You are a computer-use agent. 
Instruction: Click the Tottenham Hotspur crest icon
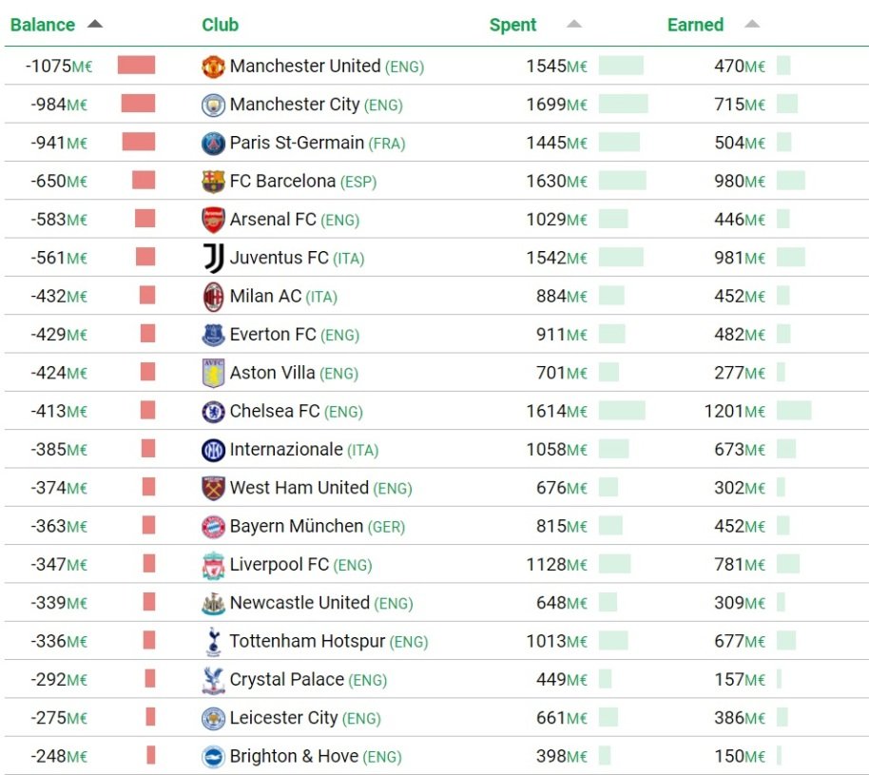tap(213, 642)
